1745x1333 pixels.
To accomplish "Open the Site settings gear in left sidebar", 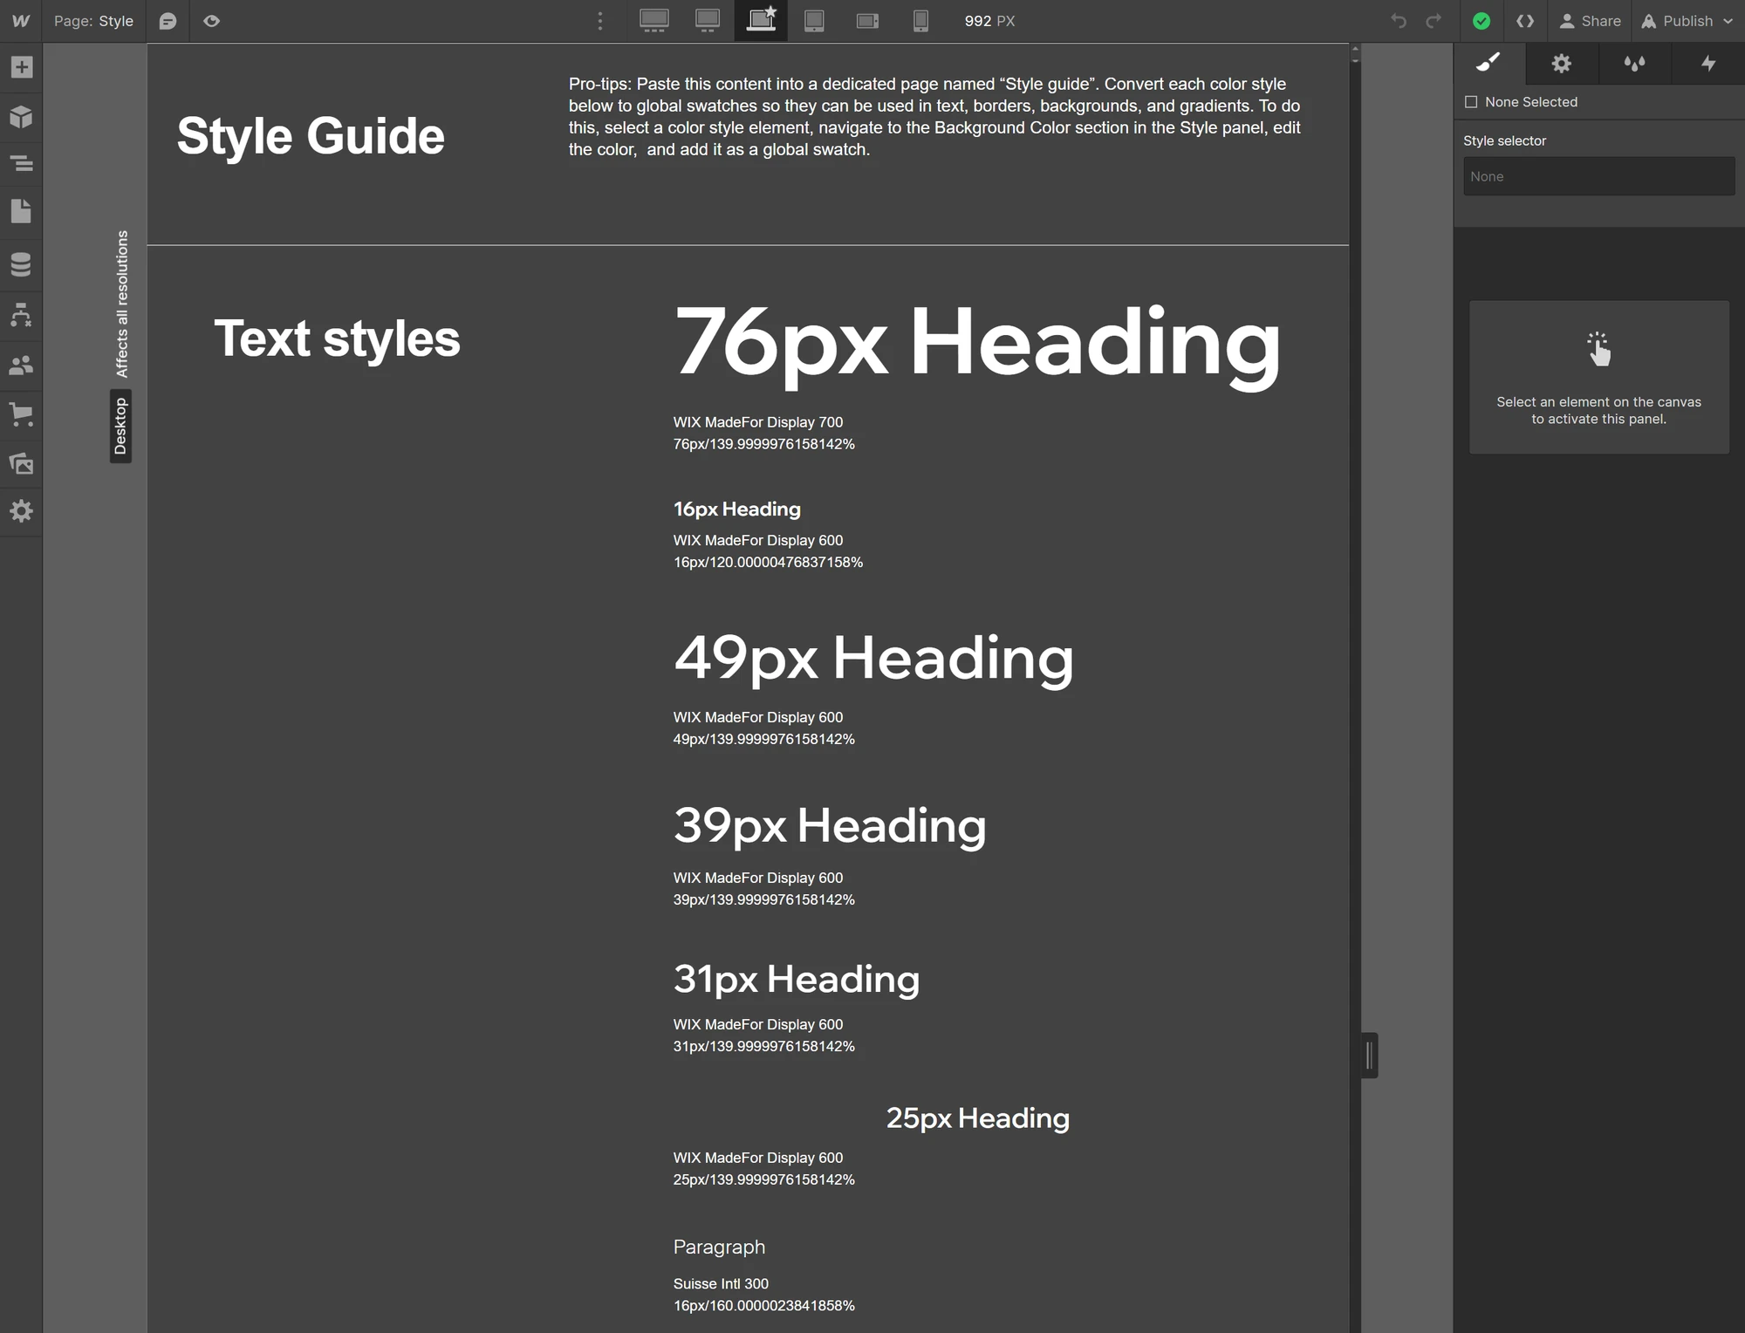I will click(x=21, y=511).
